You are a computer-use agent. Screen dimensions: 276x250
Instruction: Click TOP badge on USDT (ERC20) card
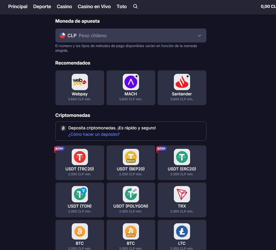(x=161, y=149)
